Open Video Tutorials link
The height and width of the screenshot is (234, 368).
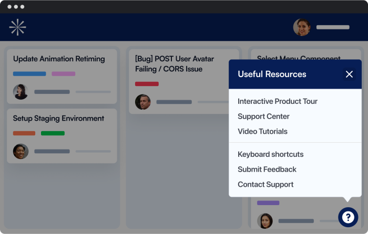click(262, 131)
